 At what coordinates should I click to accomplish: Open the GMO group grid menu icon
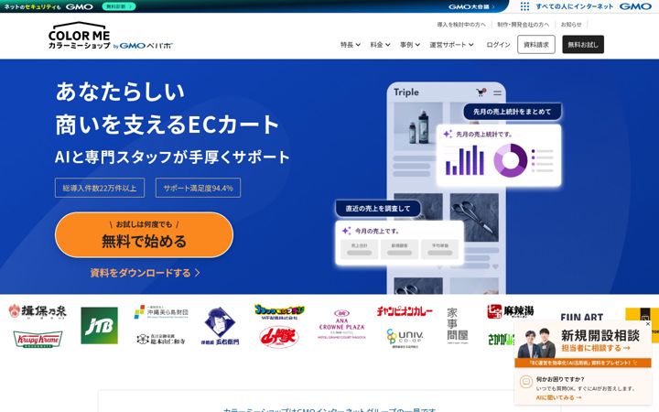pos(524,6)
